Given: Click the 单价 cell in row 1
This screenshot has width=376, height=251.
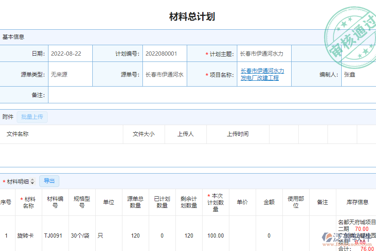Looking at the screenshot, I should point(242,236).
